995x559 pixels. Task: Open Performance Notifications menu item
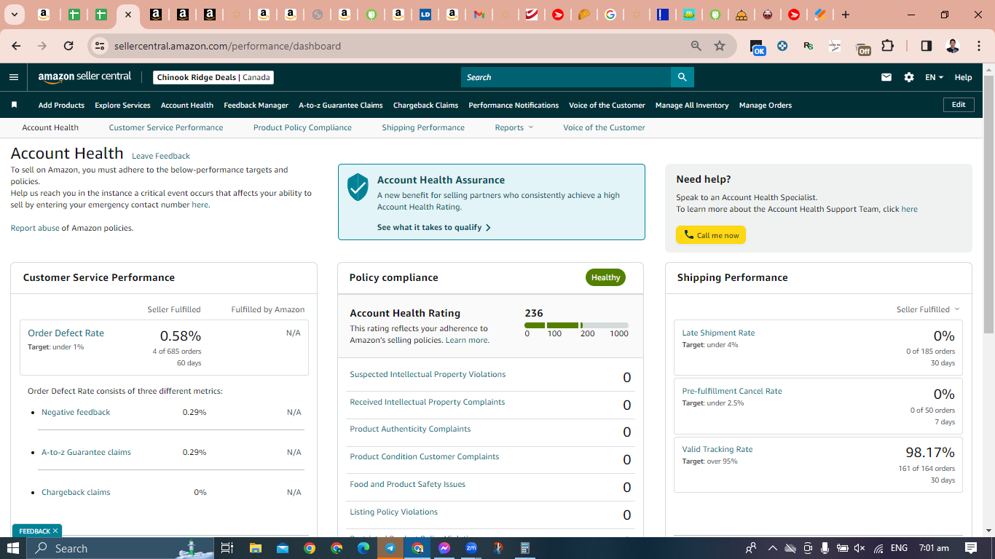click(514, 105)
